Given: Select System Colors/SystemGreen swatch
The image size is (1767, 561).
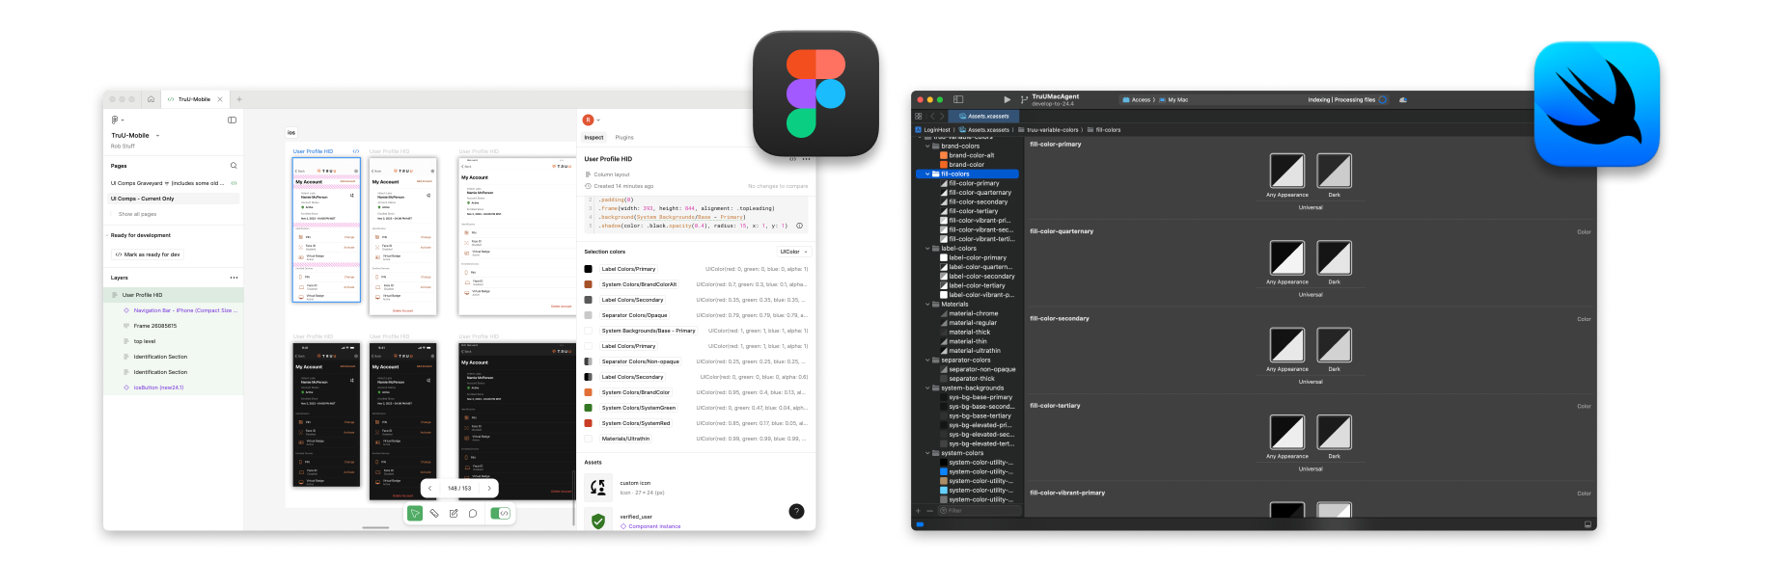Looking at the screenshot, I should [x=588, y=408].
